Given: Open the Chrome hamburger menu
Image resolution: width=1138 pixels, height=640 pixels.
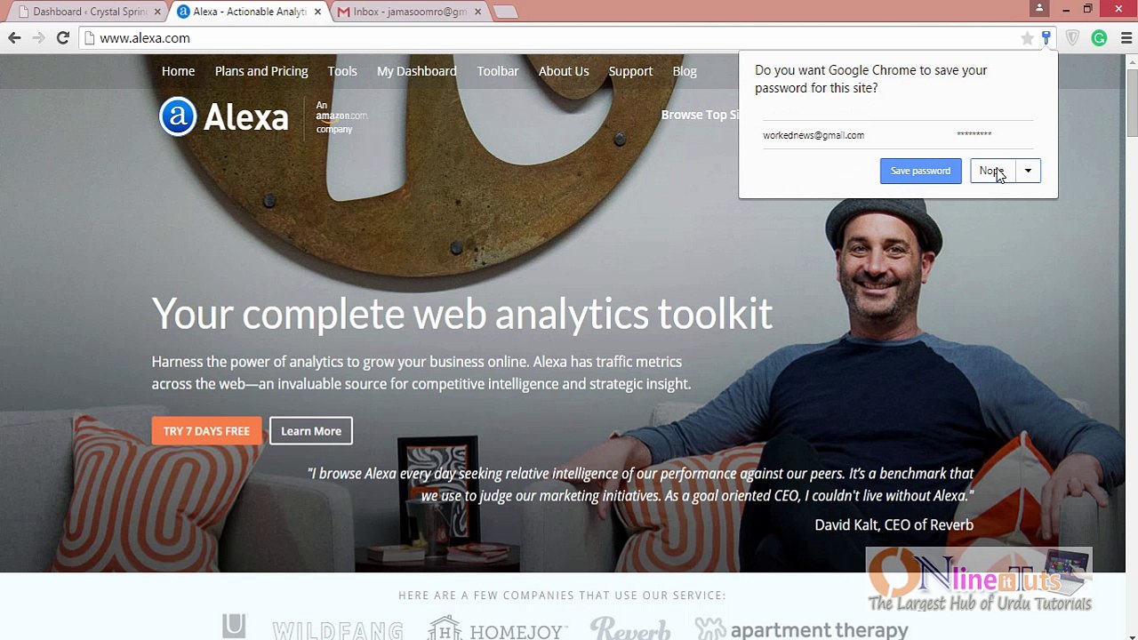Looking at the screenshot, I should click(1126, 38).
